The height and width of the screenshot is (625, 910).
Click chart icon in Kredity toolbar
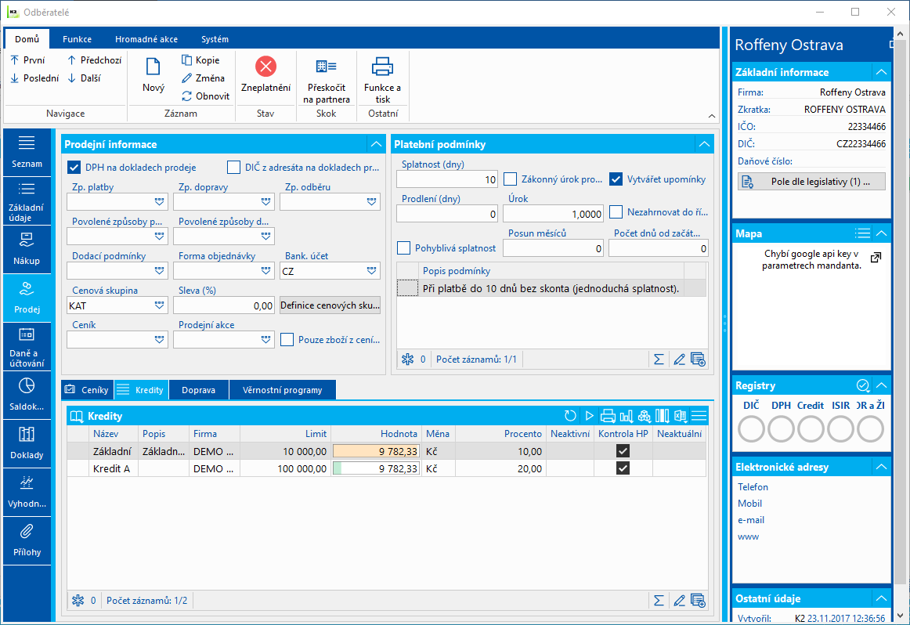[x=627, y=416]
